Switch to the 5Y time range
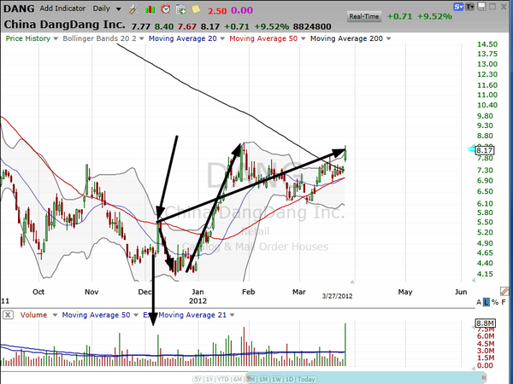 [198, 379]
